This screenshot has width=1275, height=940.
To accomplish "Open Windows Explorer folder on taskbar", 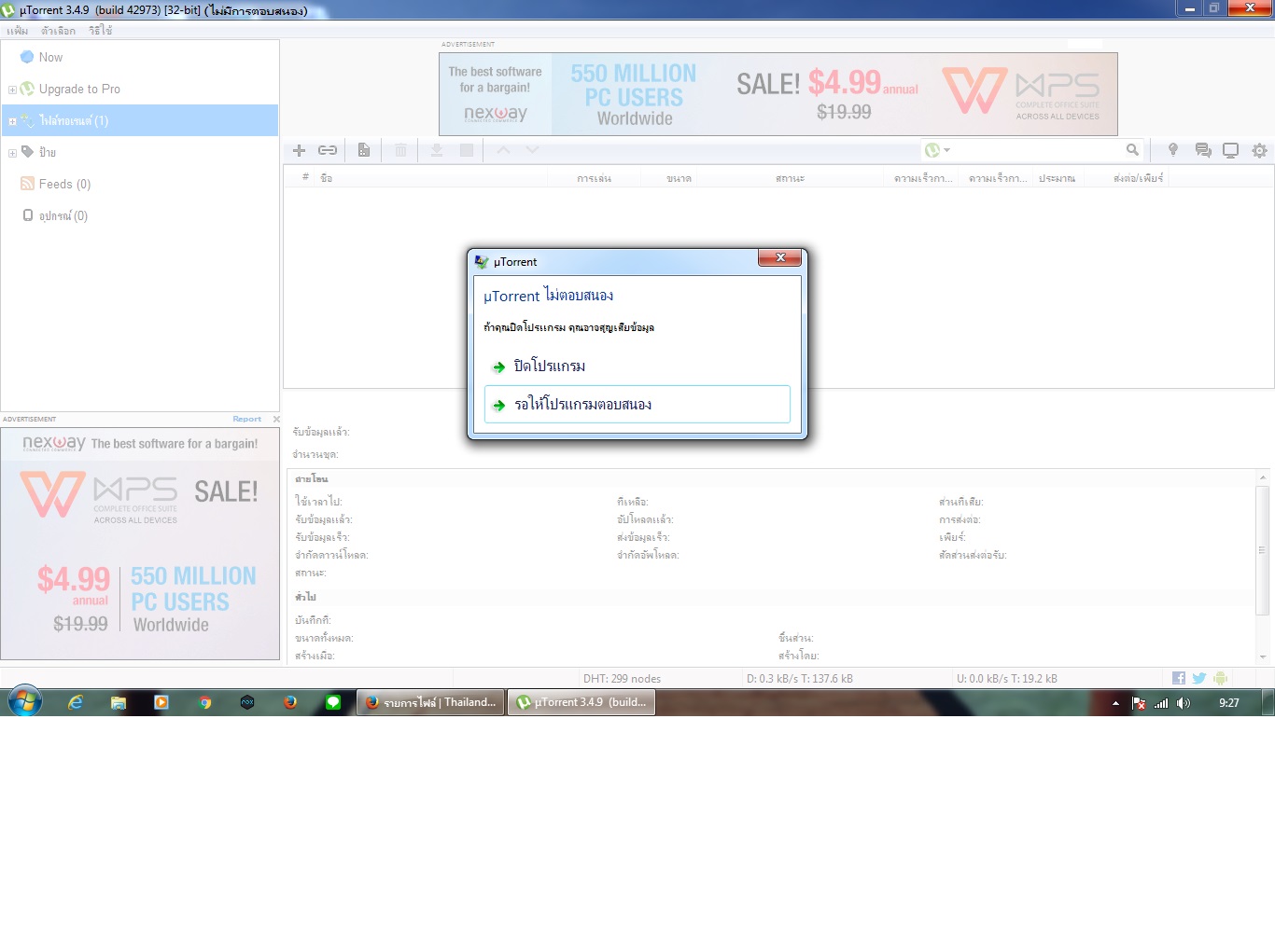I will (x=119, y=702).
